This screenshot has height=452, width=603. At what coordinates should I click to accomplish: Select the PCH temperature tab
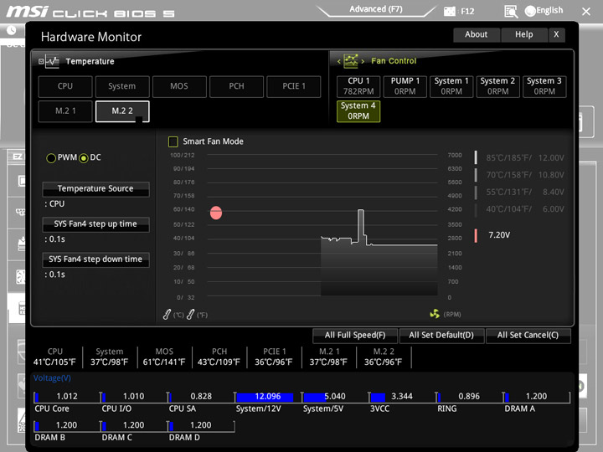(236, 86)
